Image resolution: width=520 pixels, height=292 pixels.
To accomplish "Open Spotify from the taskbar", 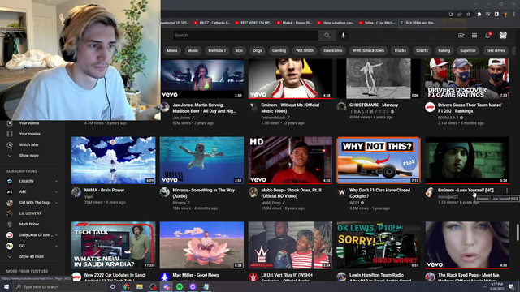I will [180, 286].
